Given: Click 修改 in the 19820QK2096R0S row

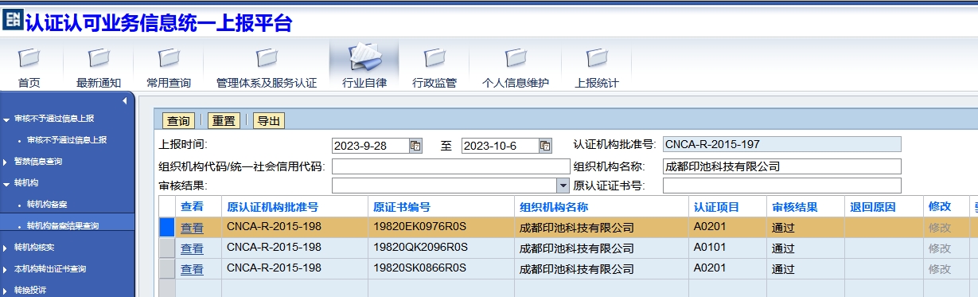Looking at the screenshot, I should point(939,248).
